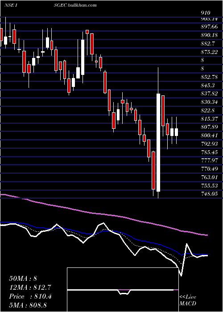Click the 12MA : 812.7 readout

pos(30,287)
